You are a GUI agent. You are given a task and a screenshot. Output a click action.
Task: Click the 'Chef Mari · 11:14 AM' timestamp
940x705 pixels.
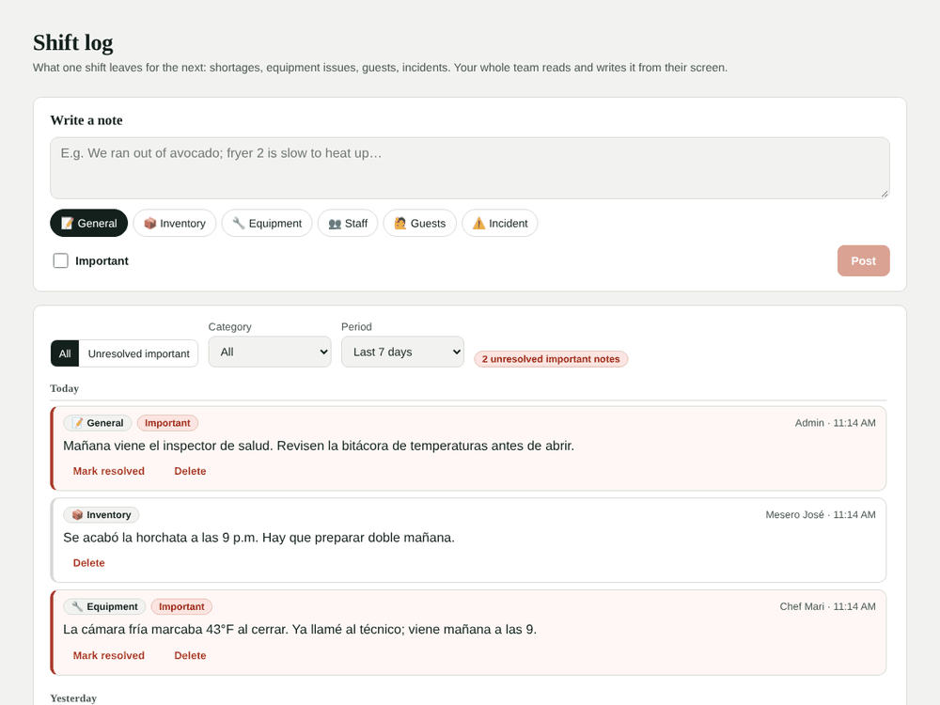pyautogui.click(x=827, y=606)
